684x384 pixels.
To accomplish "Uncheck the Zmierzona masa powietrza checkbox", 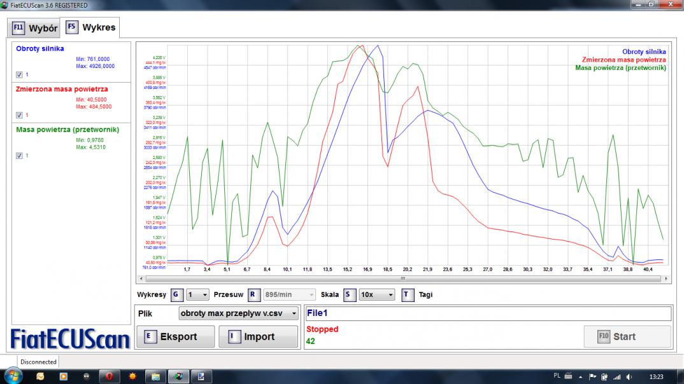I will click(19, 115).
